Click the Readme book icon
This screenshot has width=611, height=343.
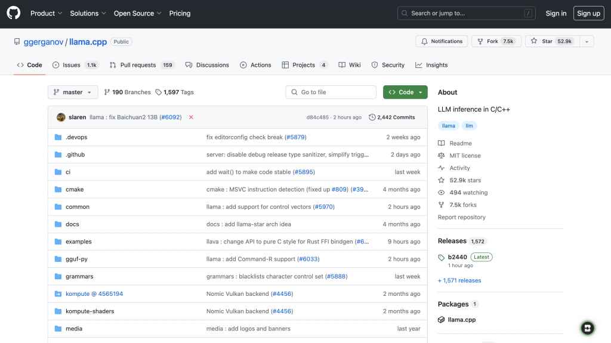[x=441, y=143]
